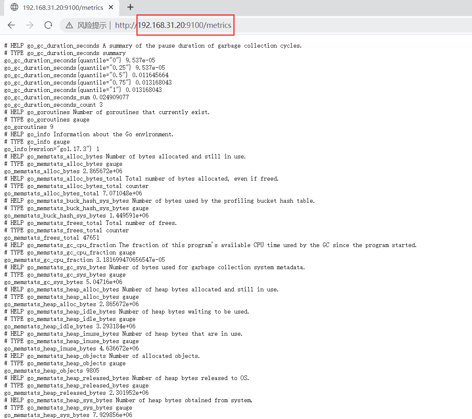The height and width of the screenshot is (419, 472).
Task: Click the HELP go_memstats_heap_released_bytes comment line
Action: click(127, 378)
